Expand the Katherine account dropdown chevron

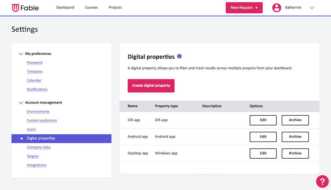[312, 8]
